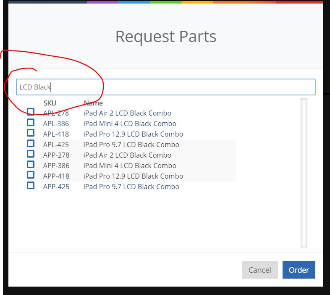Select the checkbox next to APL-418

click(31, 133)
